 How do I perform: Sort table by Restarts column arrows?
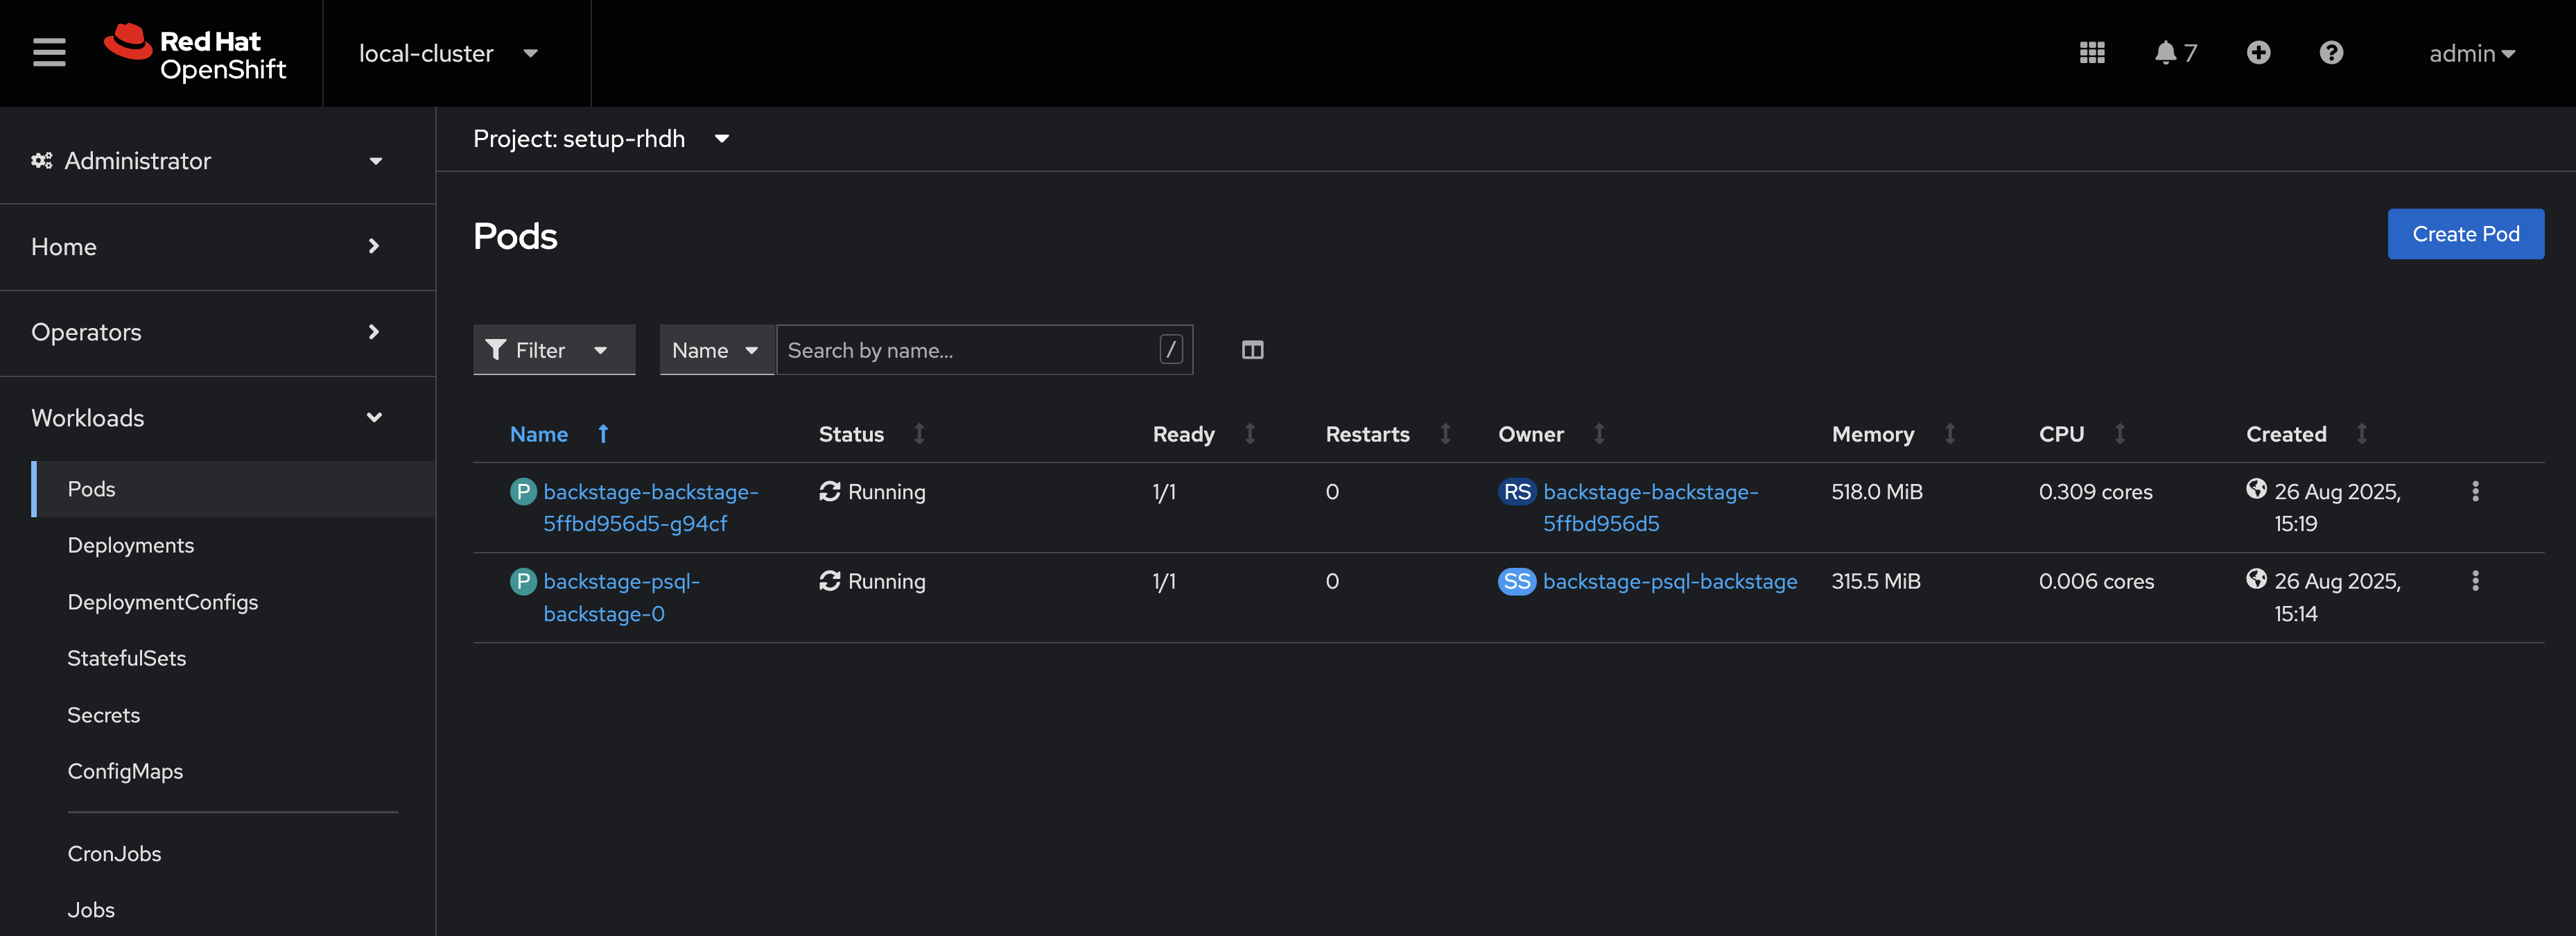pos(1445,434)
